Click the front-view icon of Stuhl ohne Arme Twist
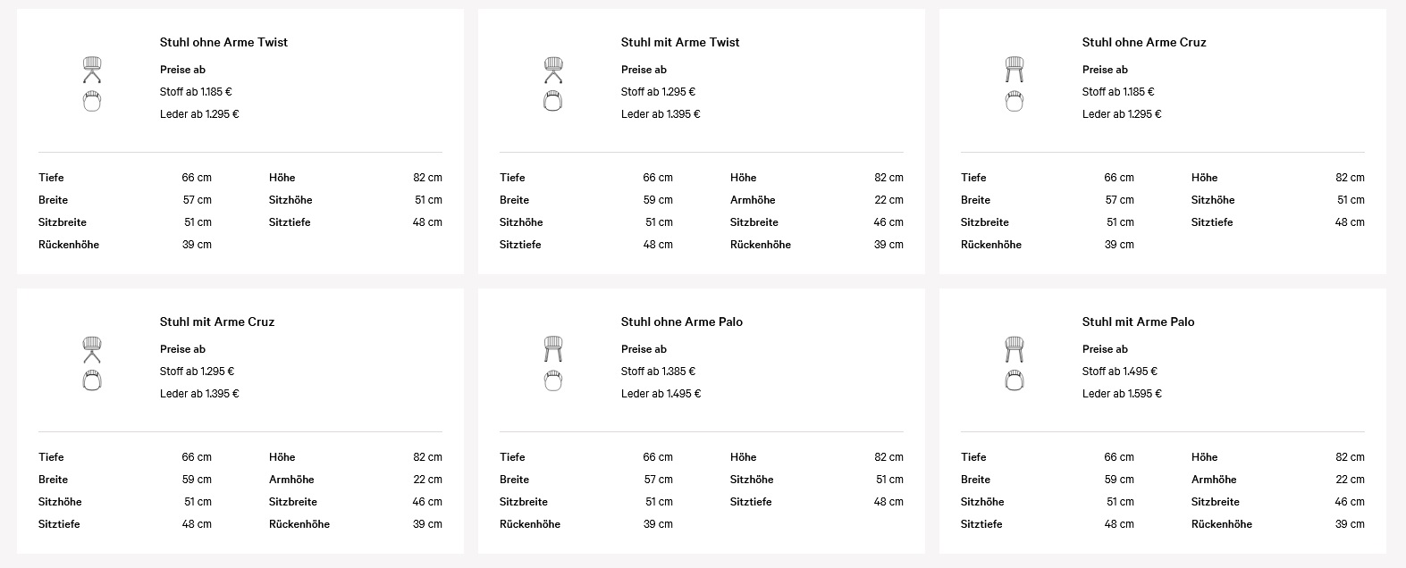 [x=92, y=70]
